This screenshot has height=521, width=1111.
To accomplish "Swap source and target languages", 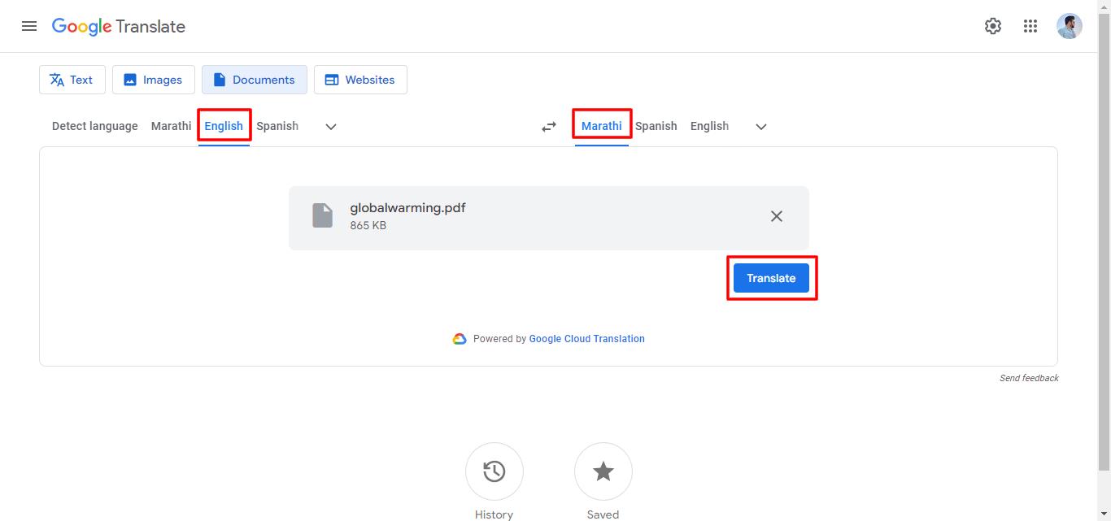I will 548,126.
